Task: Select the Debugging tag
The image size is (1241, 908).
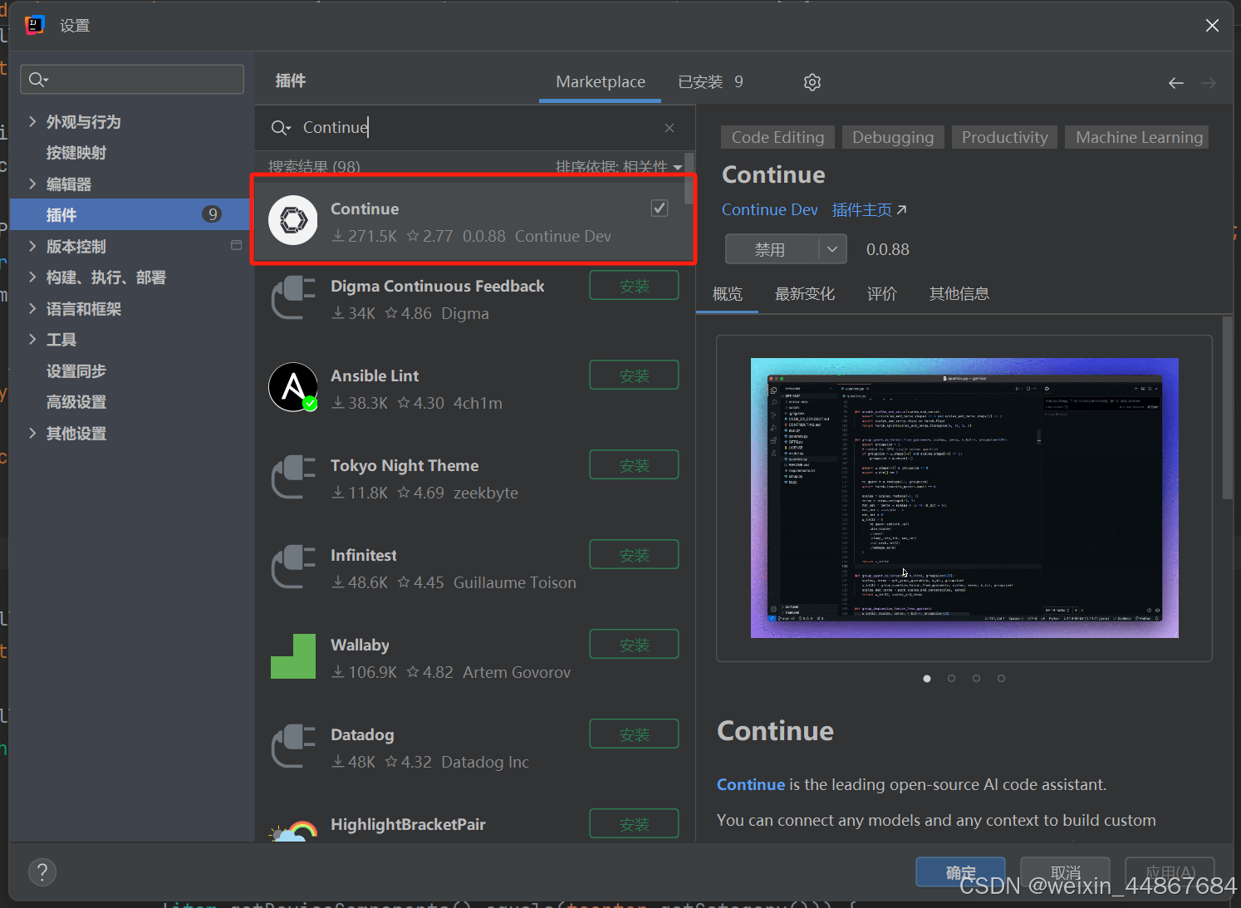Action: pos(893,137)
